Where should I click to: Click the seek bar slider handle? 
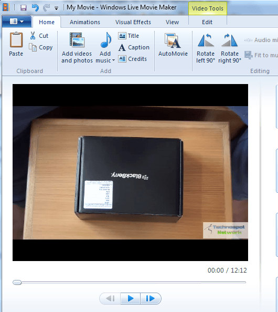[x=17, y=283]
